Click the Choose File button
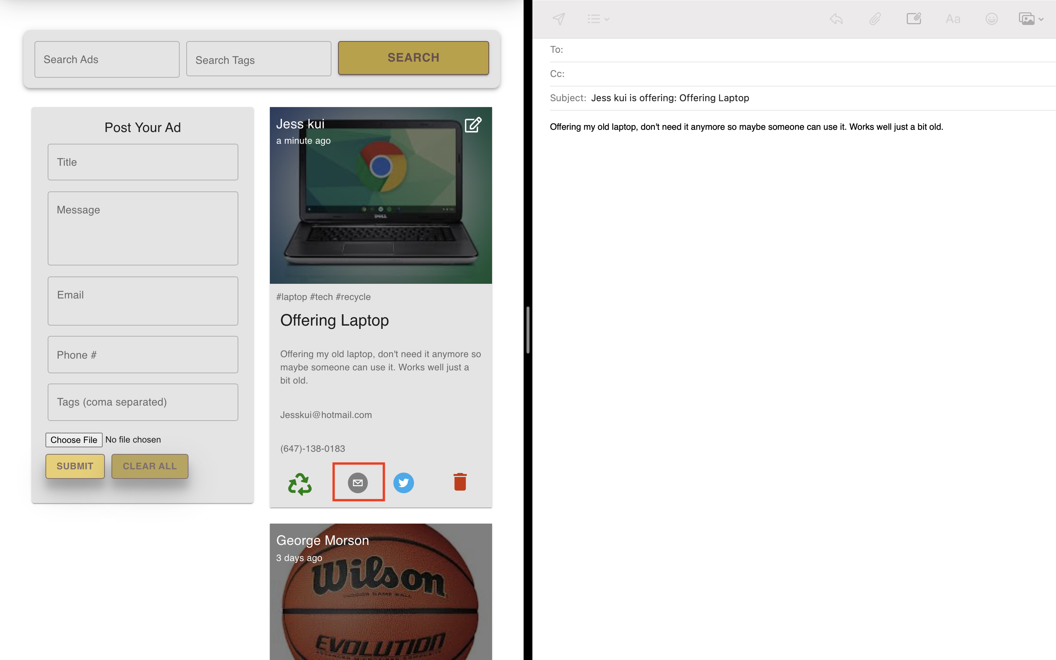 74,440
